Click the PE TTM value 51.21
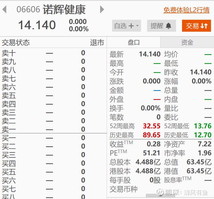Viewport: 214px width, 199px height. (152, 153)
